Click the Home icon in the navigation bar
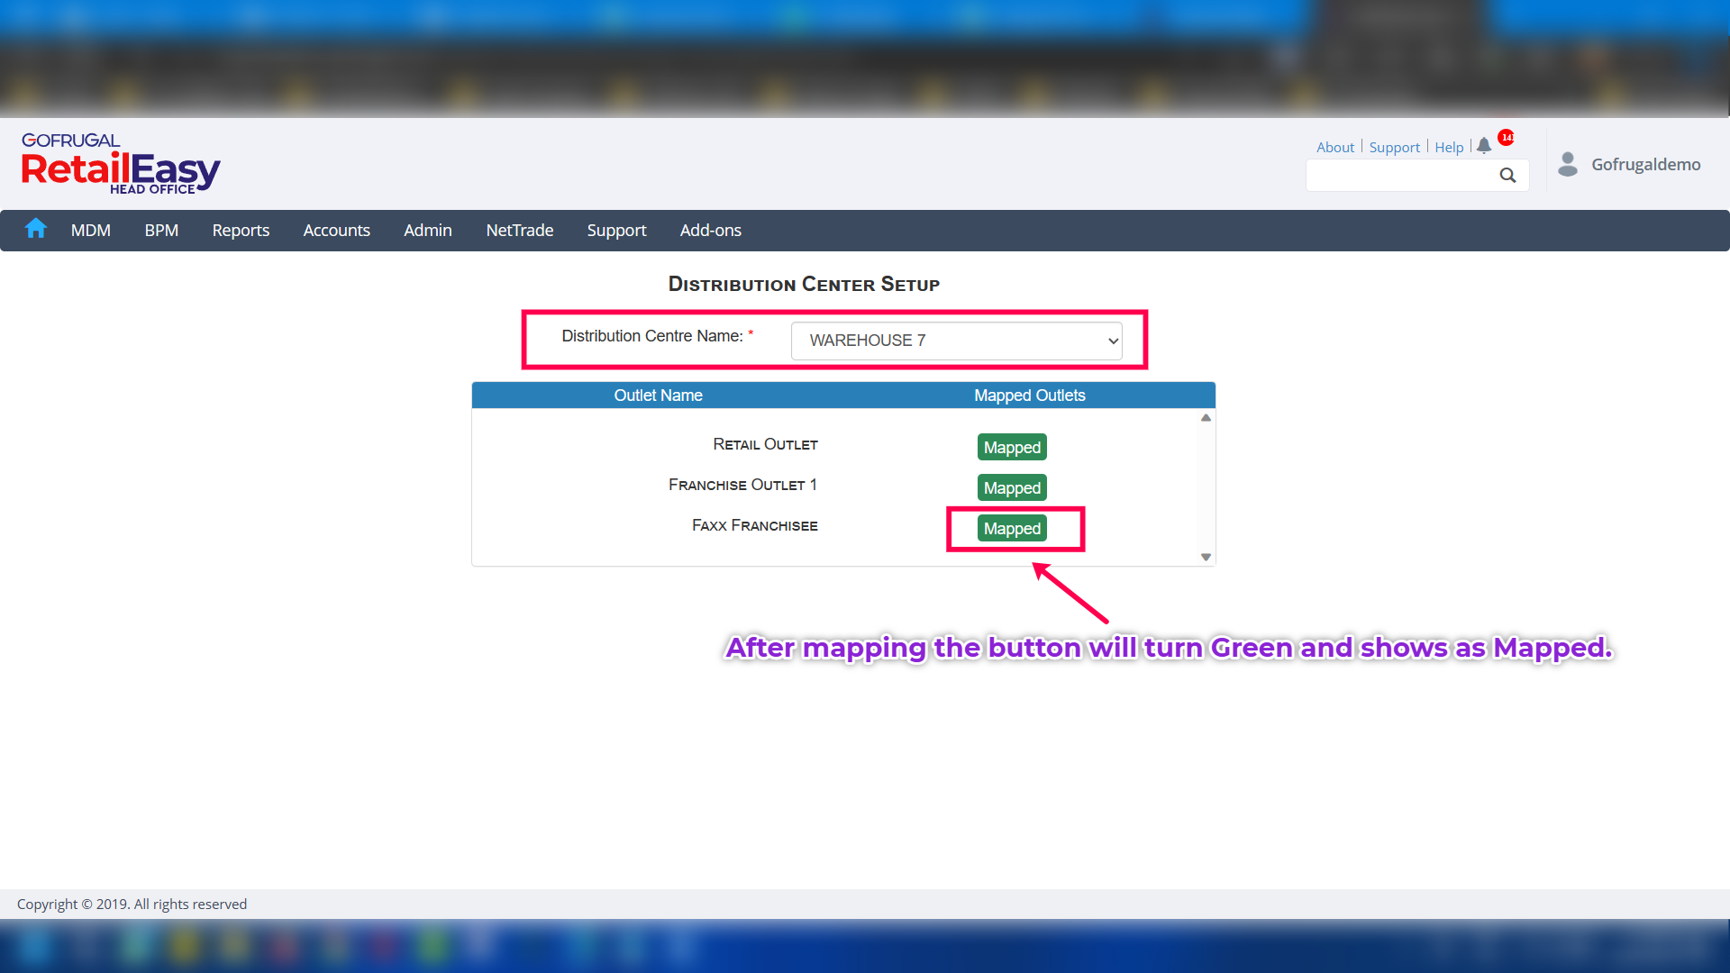Screen dimensions: 1730x973 pyautogui.click(x=36, y=229)
